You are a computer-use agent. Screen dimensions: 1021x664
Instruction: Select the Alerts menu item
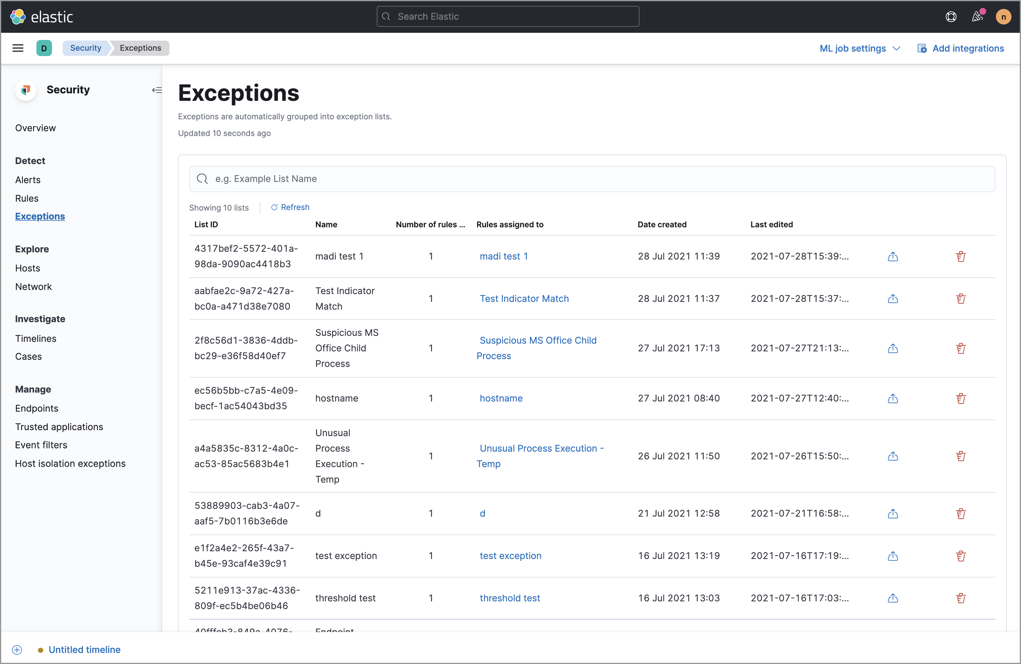(x=27, y=179)
